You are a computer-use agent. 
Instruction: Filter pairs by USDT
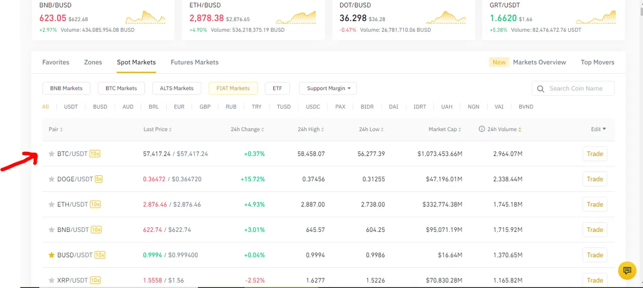(71, 107)
